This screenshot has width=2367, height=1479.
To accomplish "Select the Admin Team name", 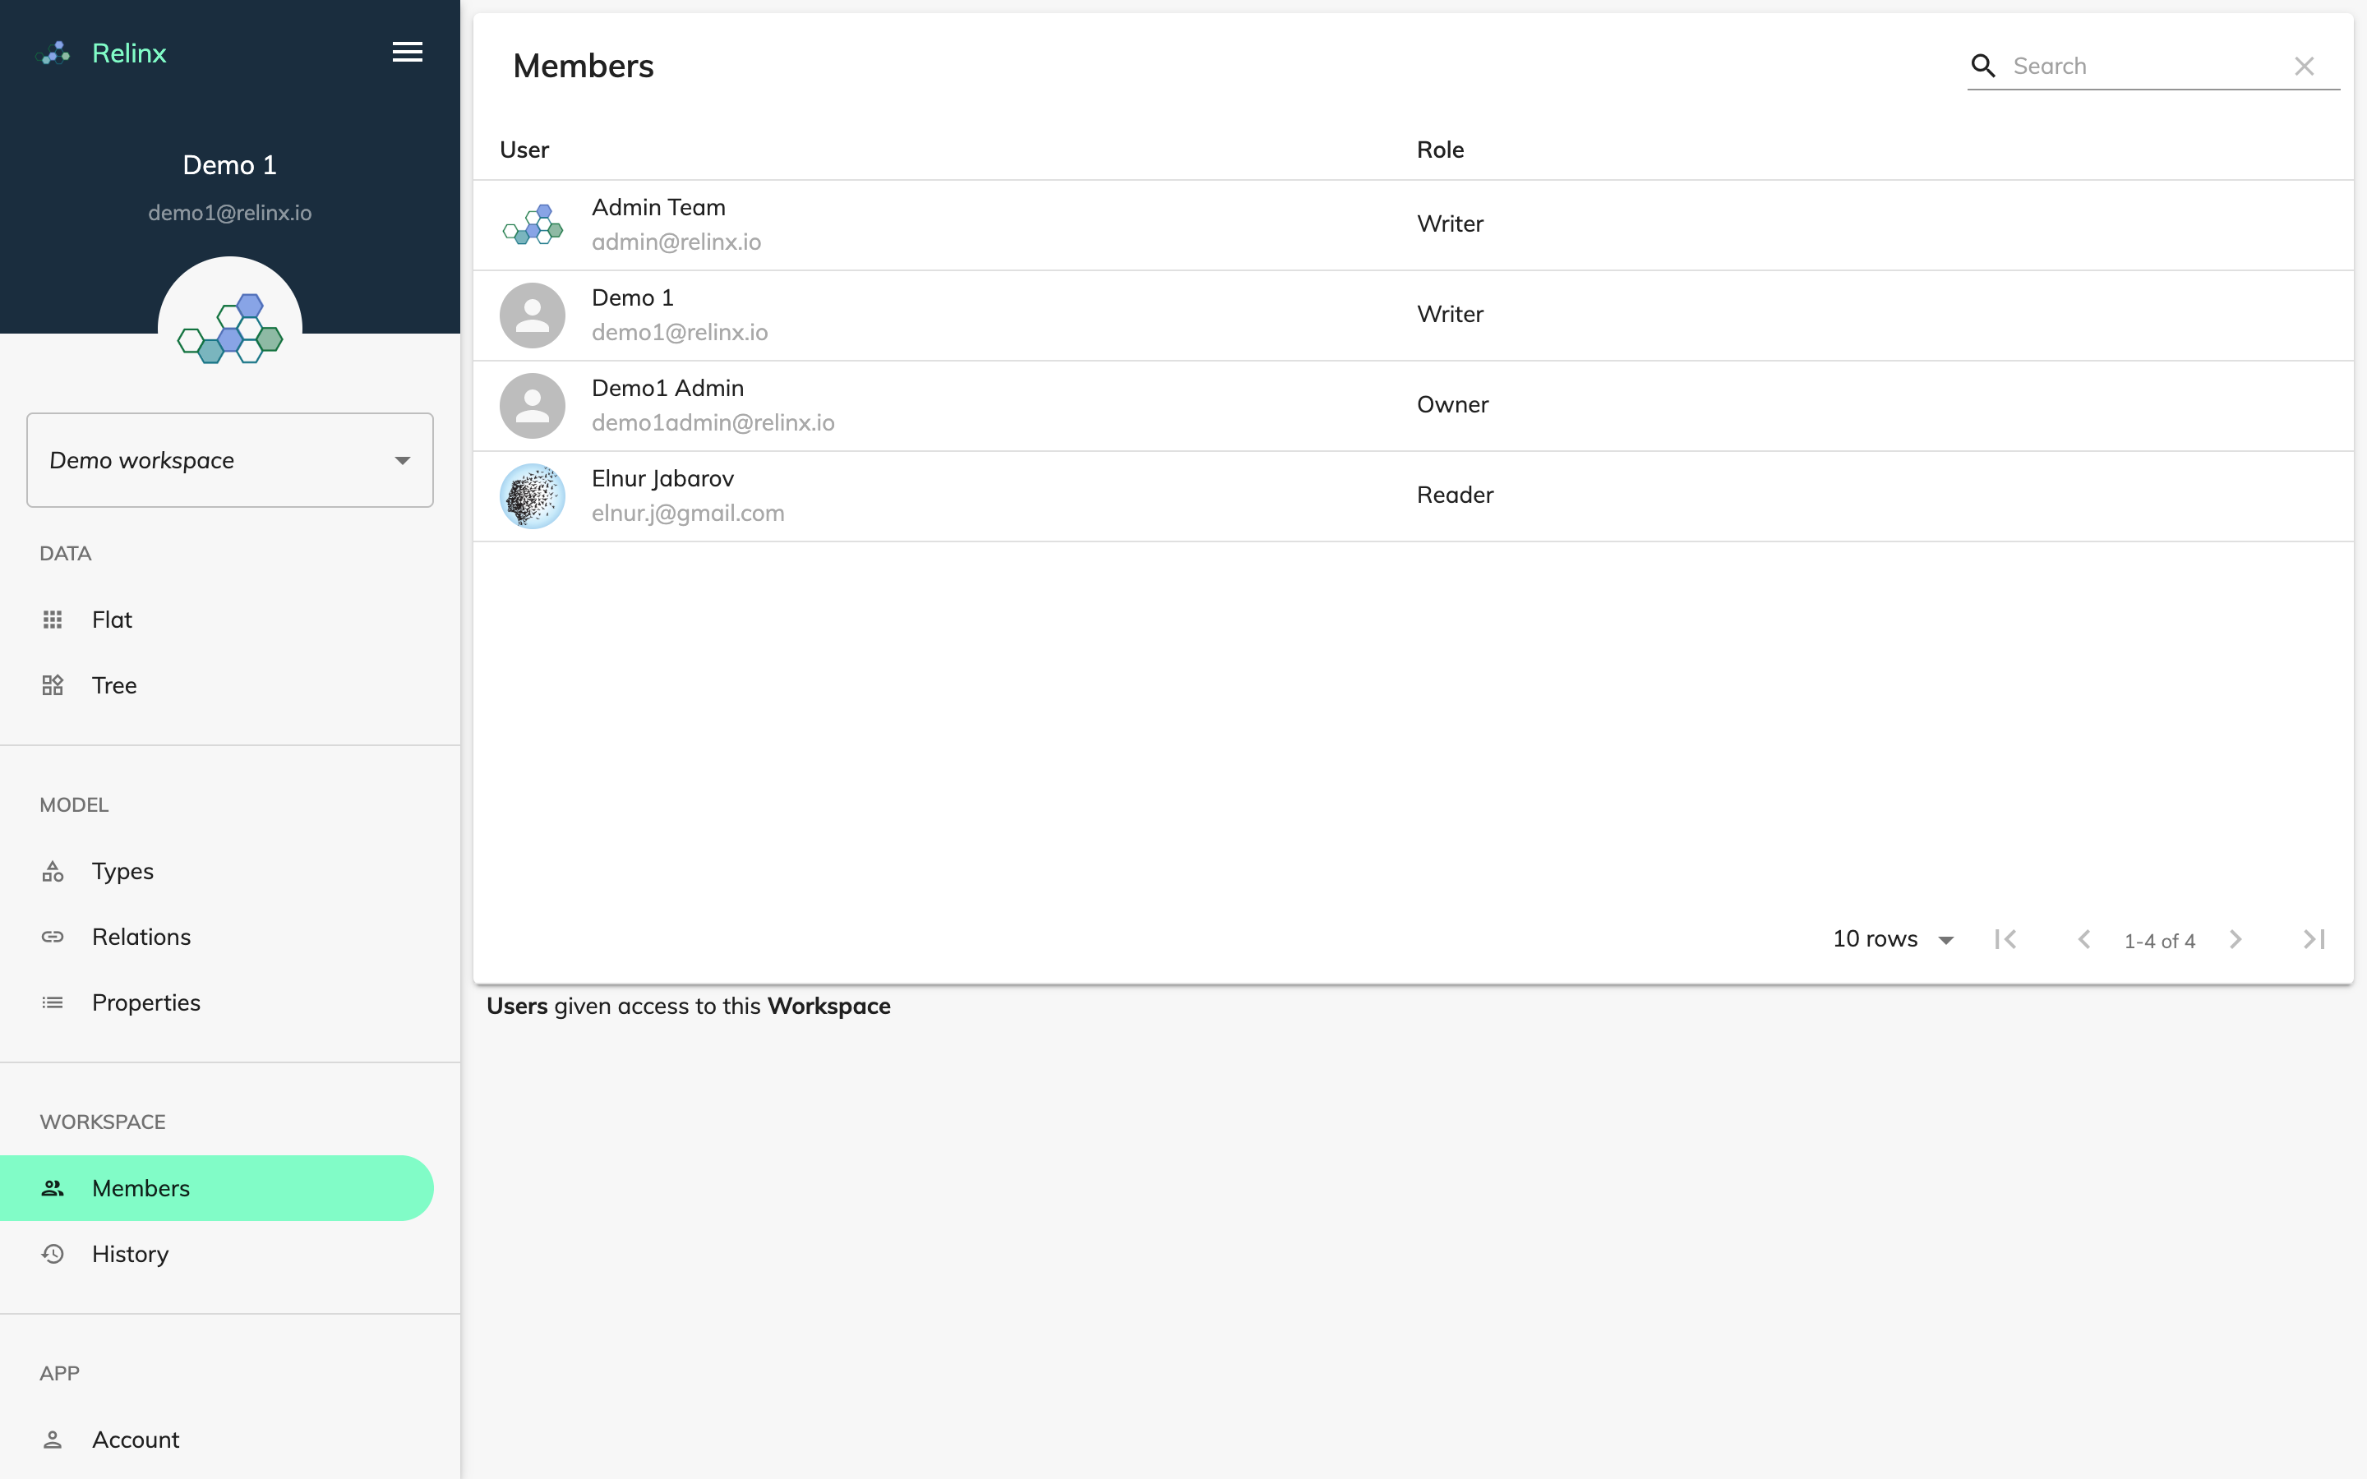I will [658, 207].
